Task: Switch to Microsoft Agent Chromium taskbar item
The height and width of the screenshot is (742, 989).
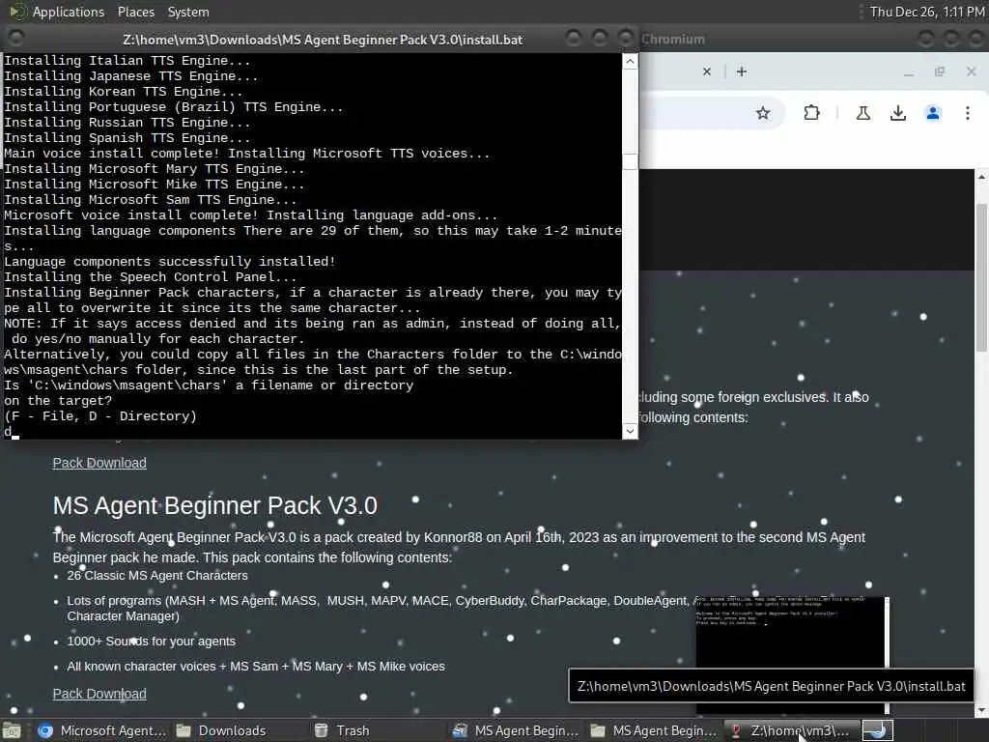Action: [x=101, y=730]
